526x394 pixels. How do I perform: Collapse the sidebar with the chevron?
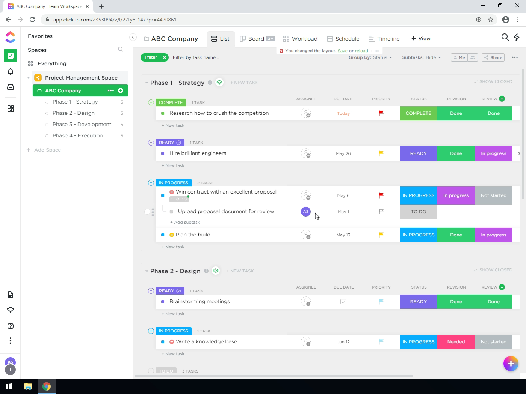point(133,37)
